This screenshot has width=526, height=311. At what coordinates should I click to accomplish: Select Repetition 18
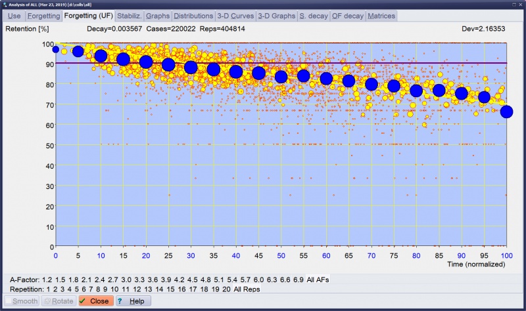[204, 289]
